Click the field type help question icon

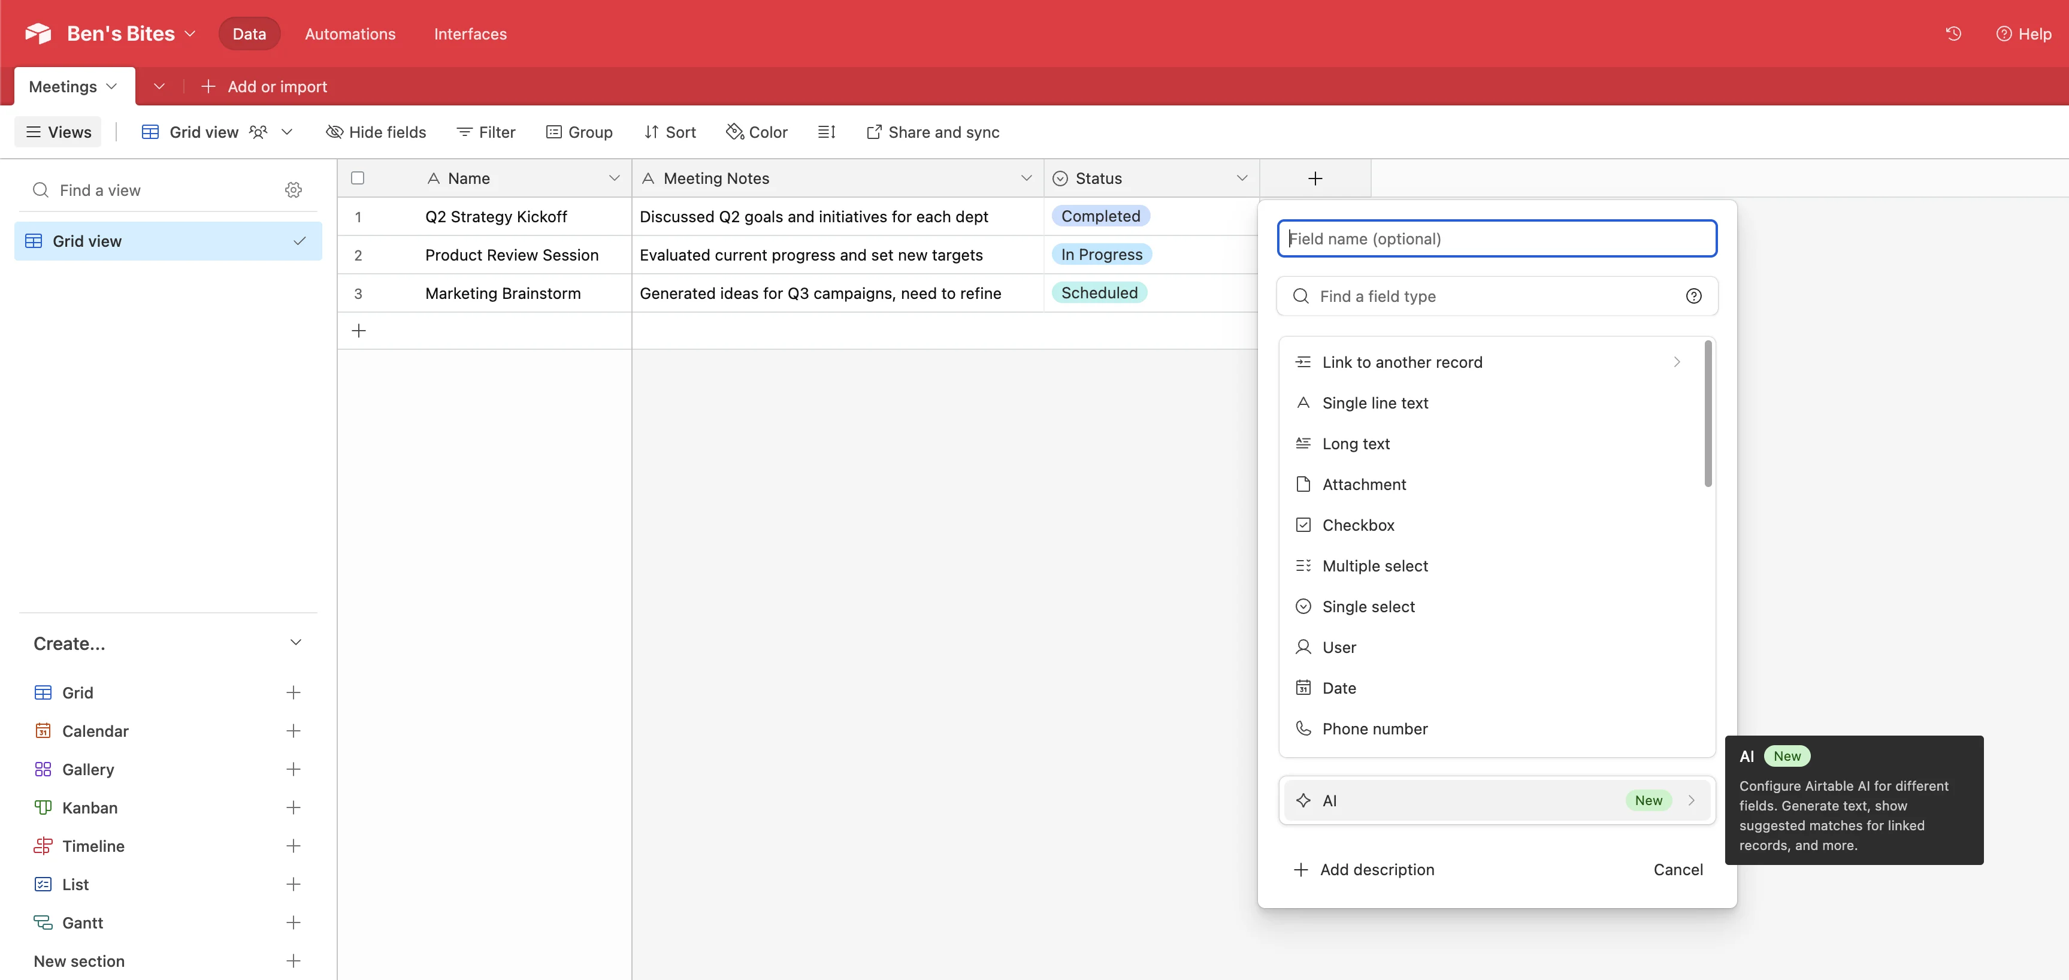point(1693,297)
